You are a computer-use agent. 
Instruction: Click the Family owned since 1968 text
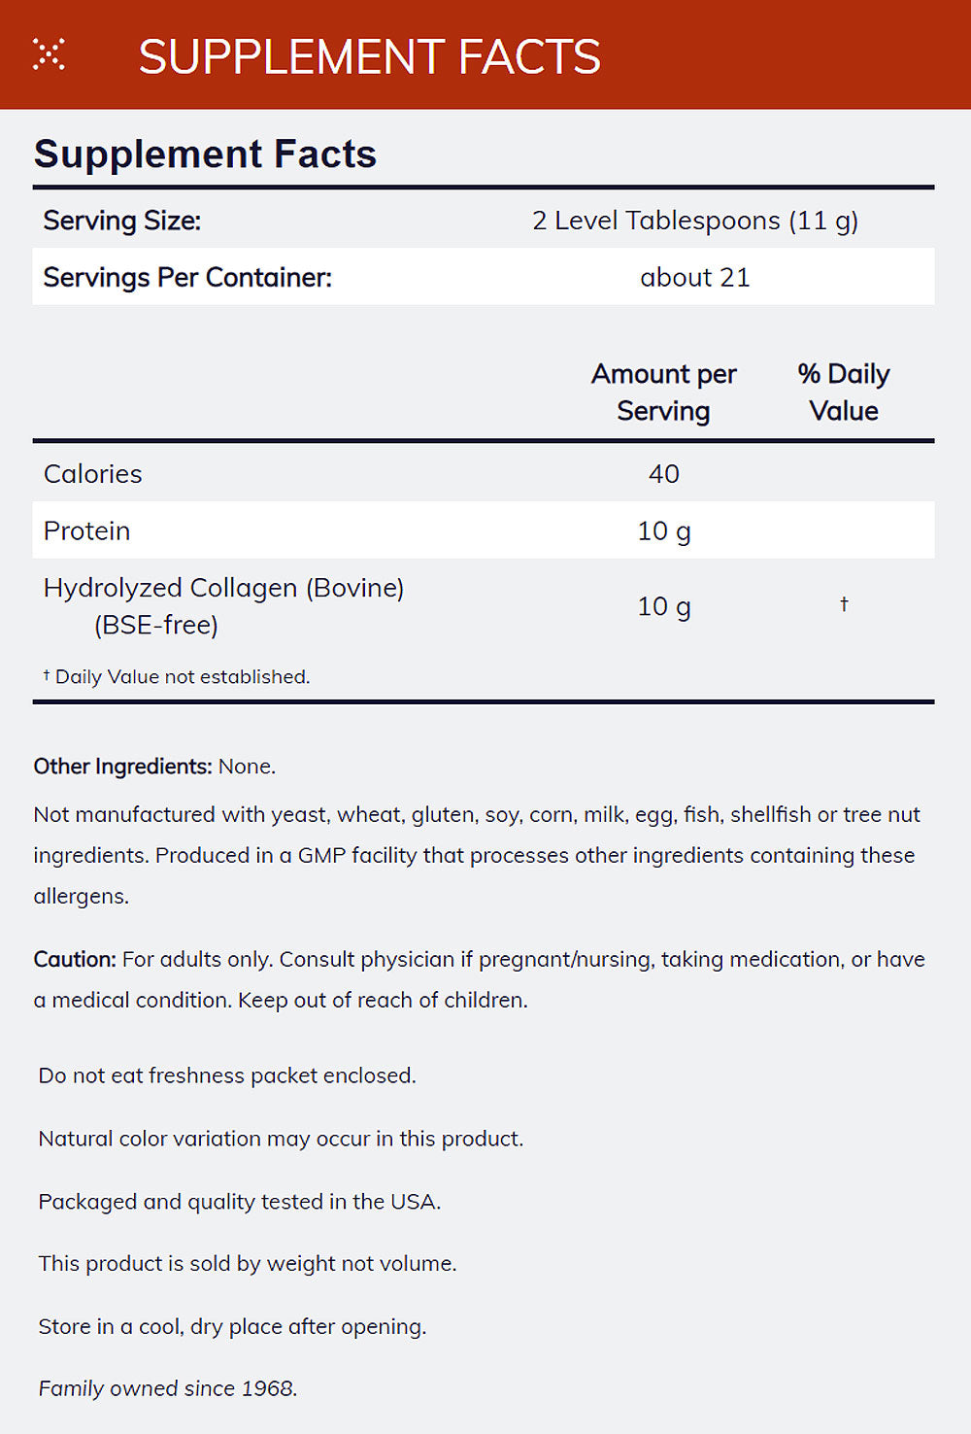[168, 1388]
